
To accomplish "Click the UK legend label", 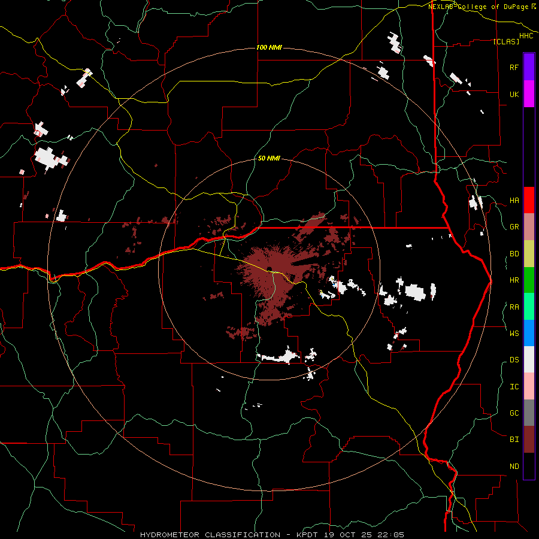I will [x=514, y=94].
